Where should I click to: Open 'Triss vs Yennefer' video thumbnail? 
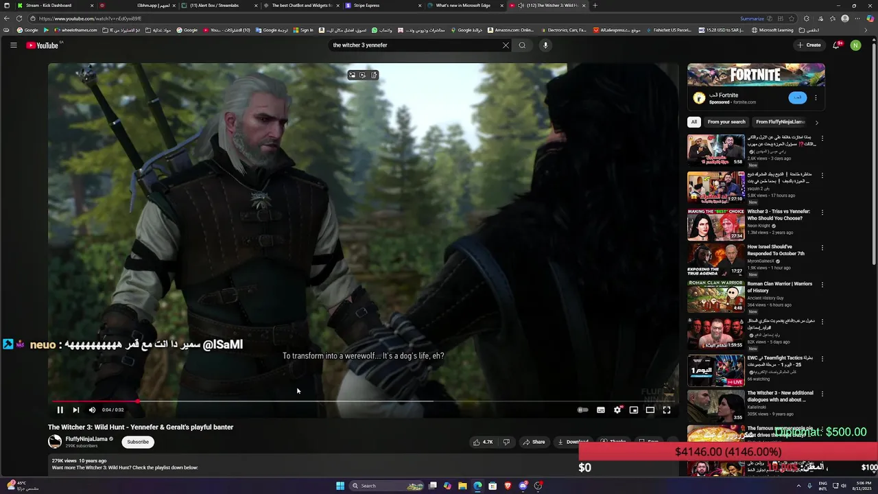[x=716, y=224]
